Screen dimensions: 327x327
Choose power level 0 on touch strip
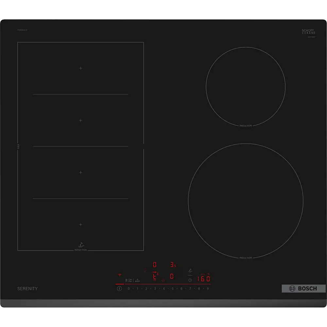[129, 289]
